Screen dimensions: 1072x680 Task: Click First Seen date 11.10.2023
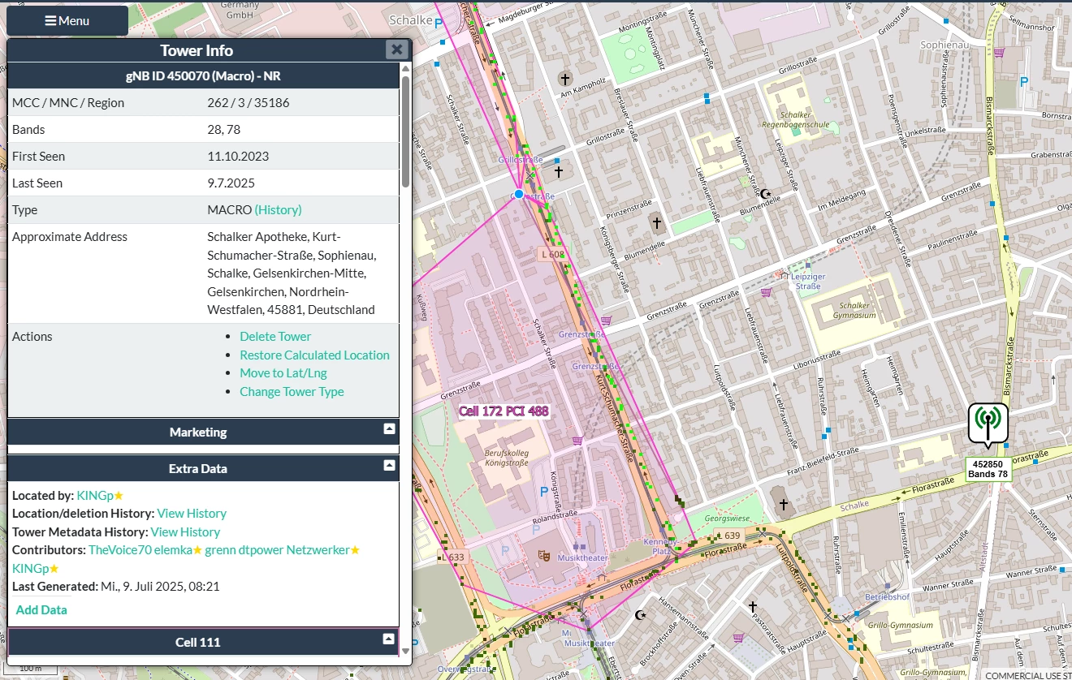coord(238,156)
